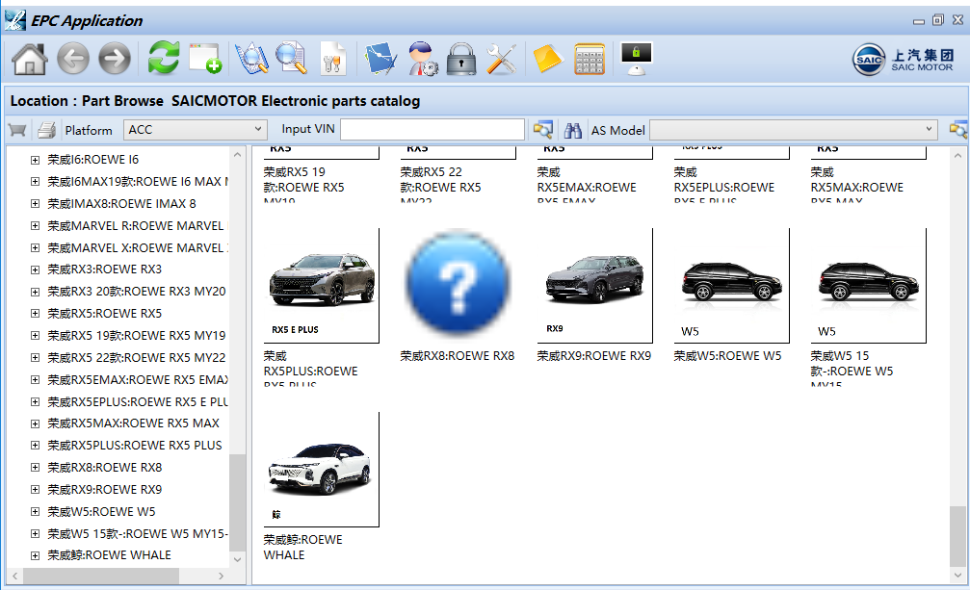Open a new window with plus icon
This screenshot has width=970, height=590.
click(205, 59)
